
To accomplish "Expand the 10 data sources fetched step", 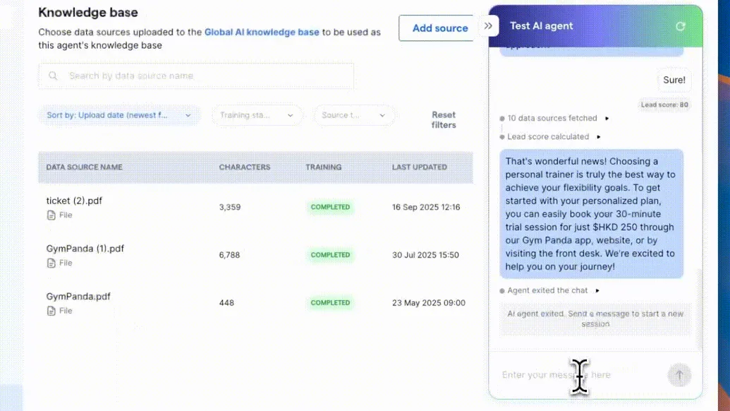I will coord(607,119).
